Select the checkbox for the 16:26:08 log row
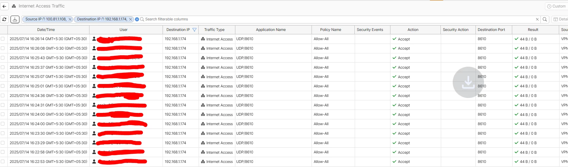Screen dimensions: 568x167 [3, 48]
